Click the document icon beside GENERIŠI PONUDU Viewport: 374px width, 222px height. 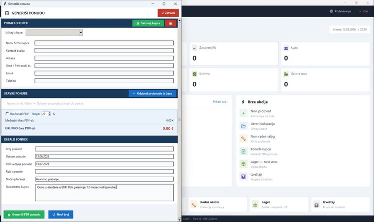tap(7, 13)
